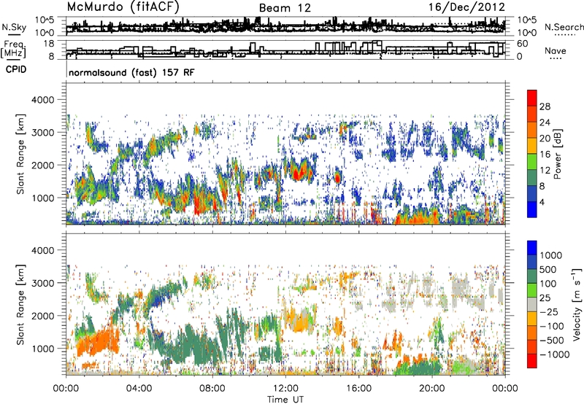The image size is (584, 404).
Task: Click the 12:00 time axis tick label
Action: click(285, 389)
